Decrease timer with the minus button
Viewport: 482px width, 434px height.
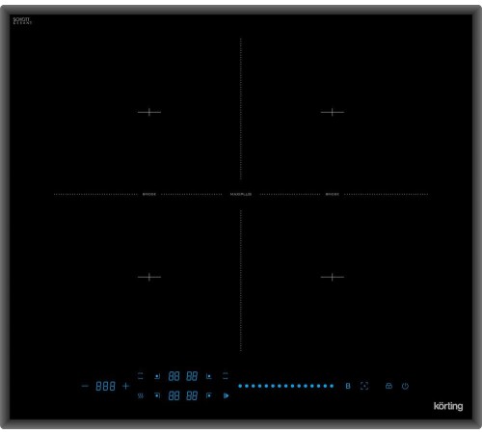click(x=85, y=386)
